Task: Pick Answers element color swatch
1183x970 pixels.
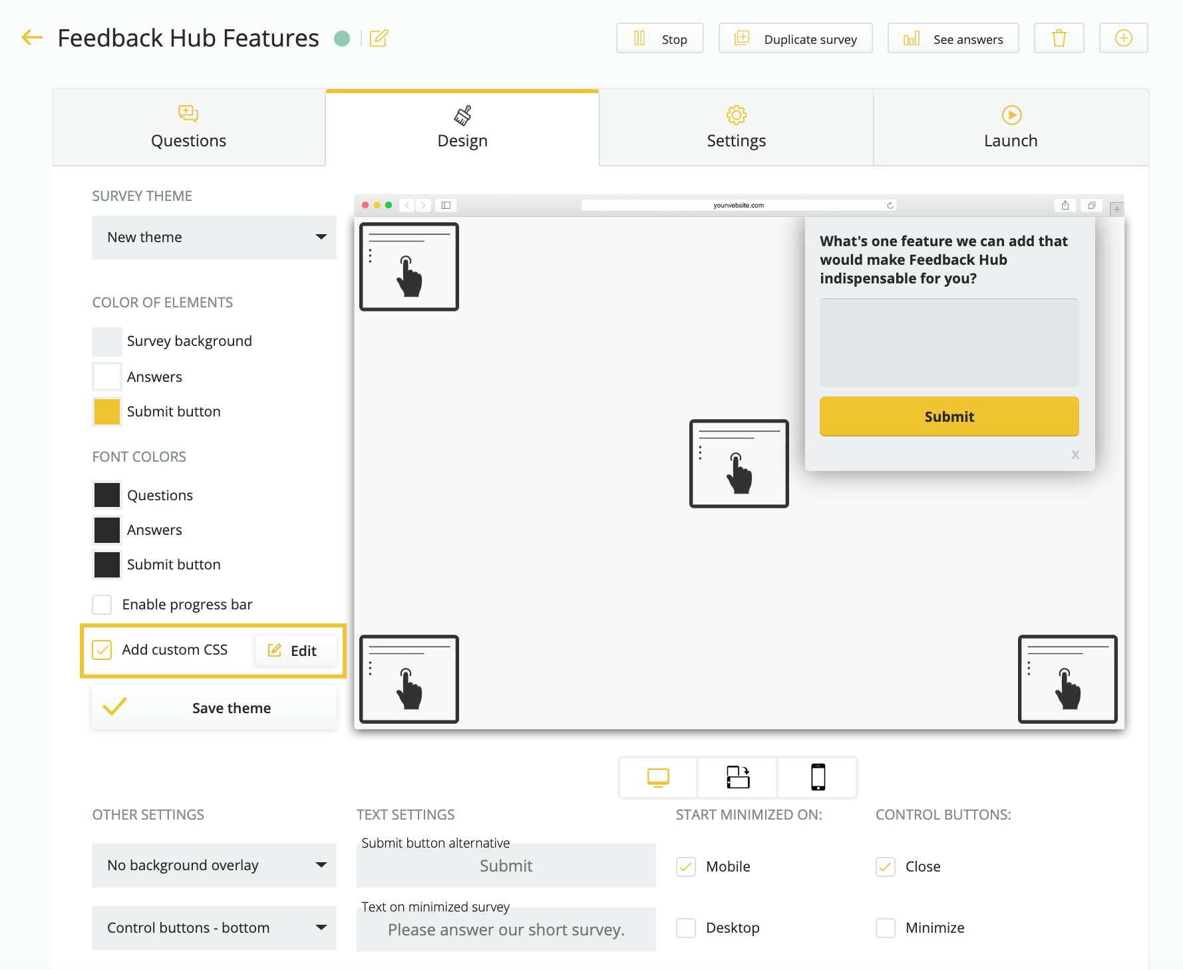Action: (x=107, y=377)
